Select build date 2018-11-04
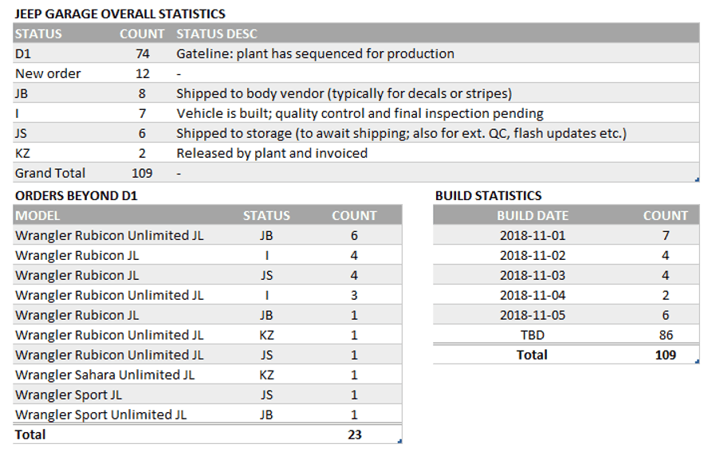The image size is (716, 460). coord(533,295)
